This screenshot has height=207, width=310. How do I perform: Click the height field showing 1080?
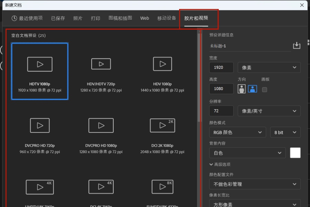pos(221,89)
